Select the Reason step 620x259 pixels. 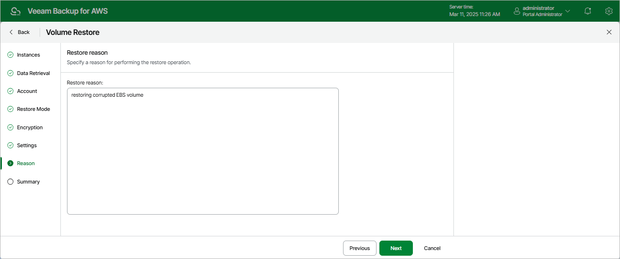26,163
